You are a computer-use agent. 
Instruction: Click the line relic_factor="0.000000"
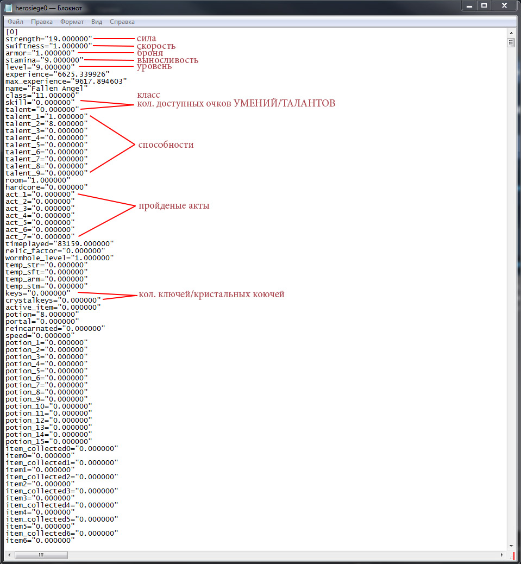pos(55,251)
